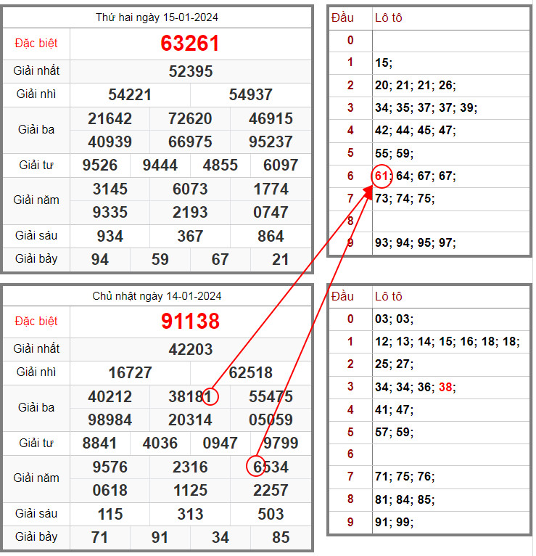Click the first prize number 42203
The width and height of the screenshot is (536, 556).
click(191, 349)
